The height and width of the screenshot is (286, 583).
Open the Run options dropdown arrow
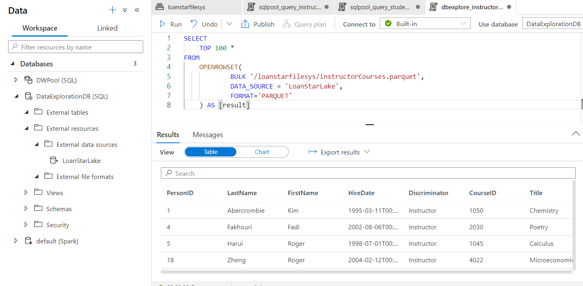click(x=229, y=24)
